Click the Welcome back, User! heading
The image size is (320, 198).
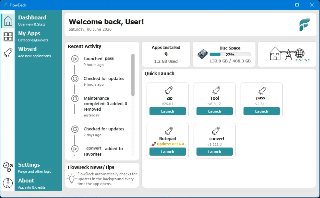106,22
